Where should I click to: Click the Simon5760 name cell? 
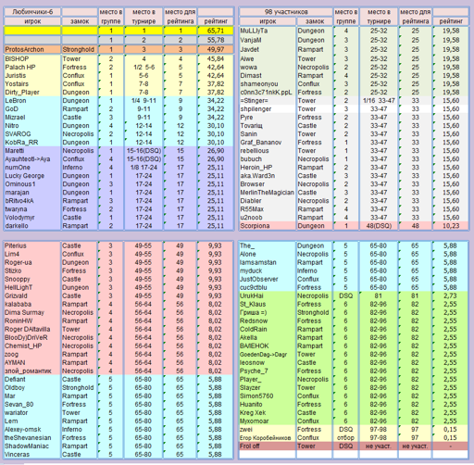pyautogui.click(x=268, y=396)
